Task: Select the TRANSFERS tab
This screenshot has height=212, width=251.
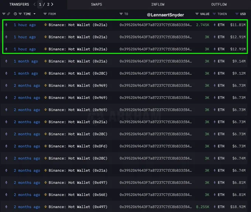Action: click(x=19, y=4)
